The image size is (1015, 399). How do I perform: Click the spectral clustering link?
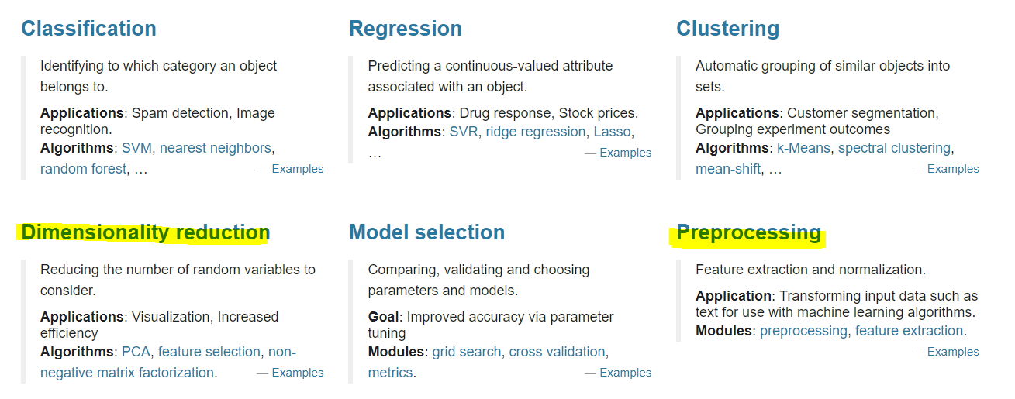[x=894, y=148]
